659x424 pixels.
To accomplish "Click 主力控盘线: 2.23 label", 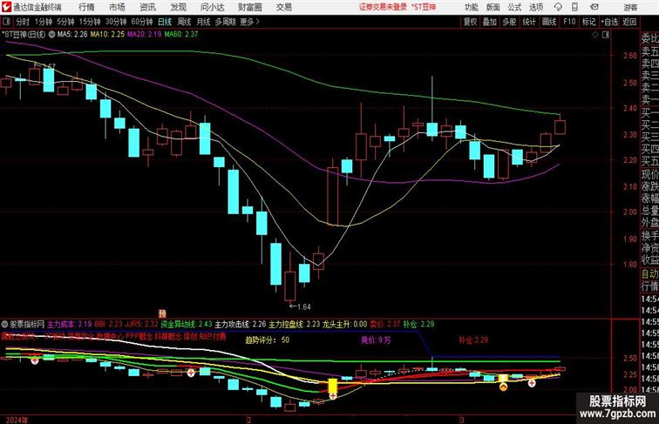I will click(295, 324).
